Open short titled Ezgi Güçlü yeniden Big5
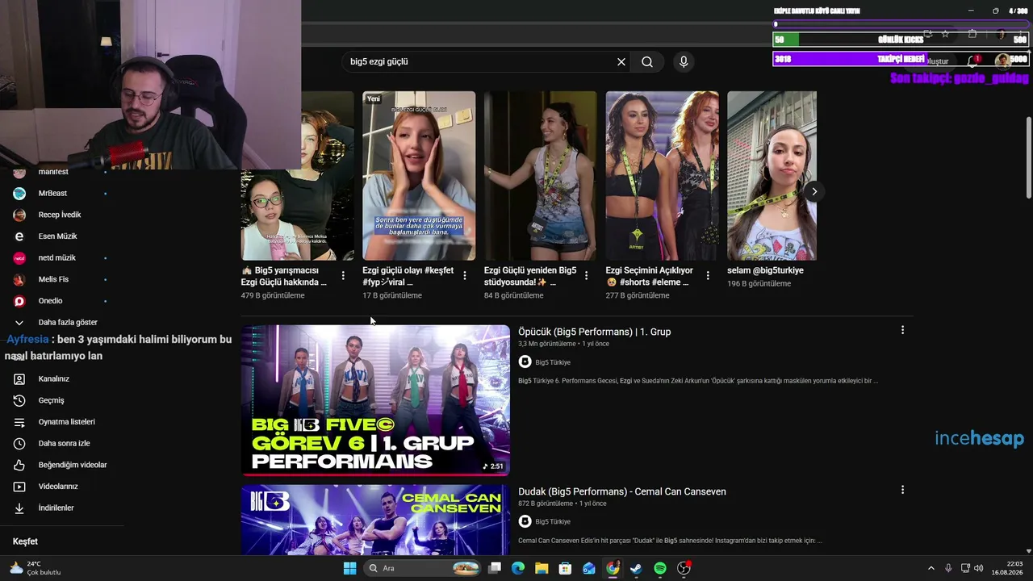 click(x=530, y=276)
